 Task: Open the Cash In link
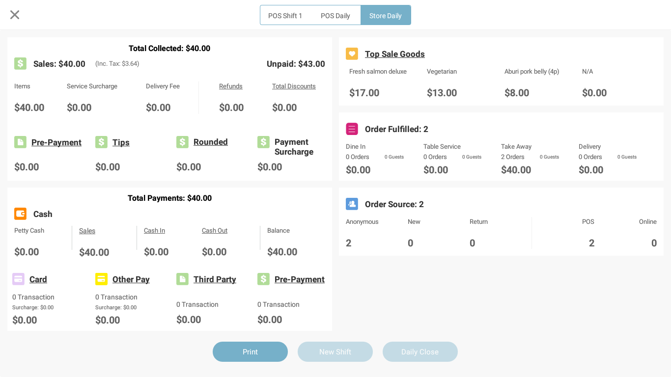[154, 231]
